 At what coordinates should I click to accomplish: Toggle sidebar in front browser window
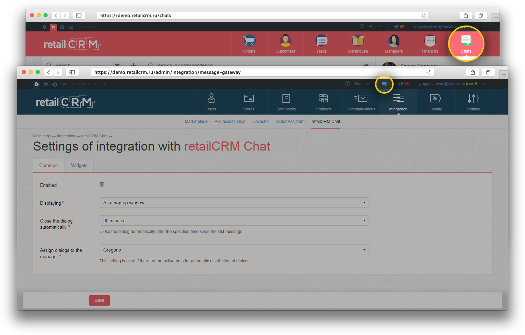(72, 72)
